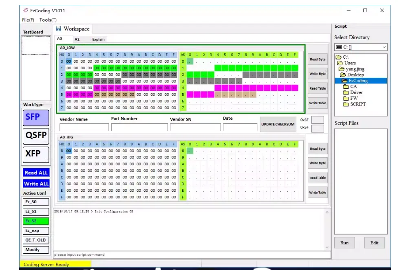Click the 0x5F checksum field
406x270 pixels.
(x=318, y=129)
